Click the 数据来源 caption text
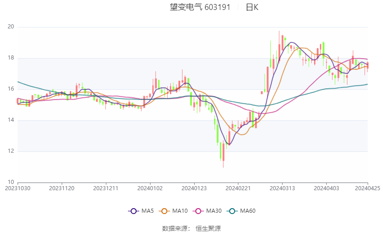Image resolution: width=383 pixels, height=233 pixels. click(x=175, y=228)
